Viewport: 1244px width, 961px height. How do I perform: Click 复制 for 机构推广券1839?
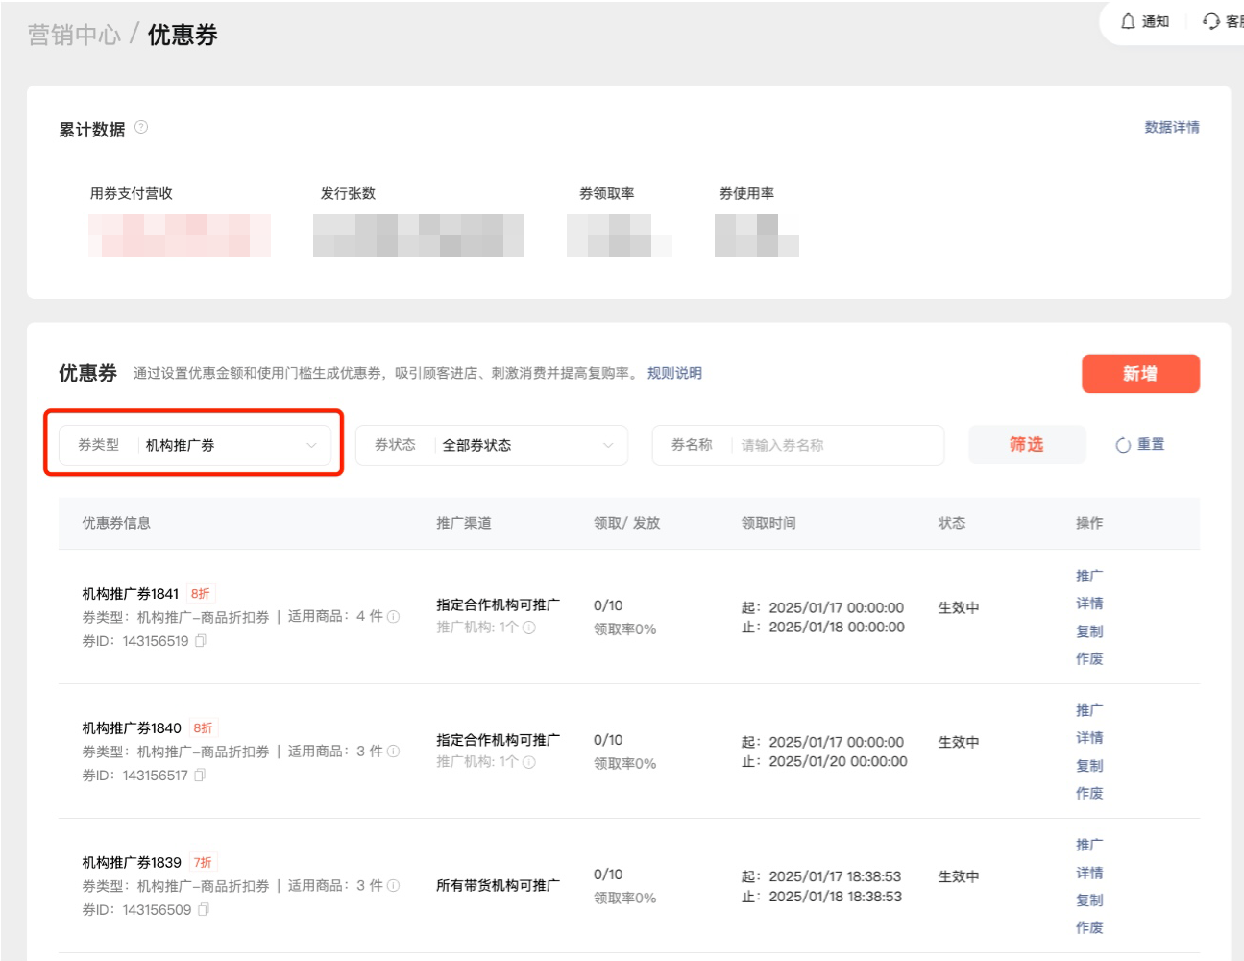(1089, 900)
